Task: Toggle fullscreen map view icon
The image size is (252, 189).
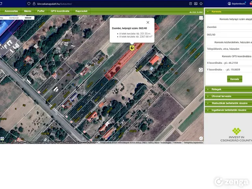Action: click(201, 18)
